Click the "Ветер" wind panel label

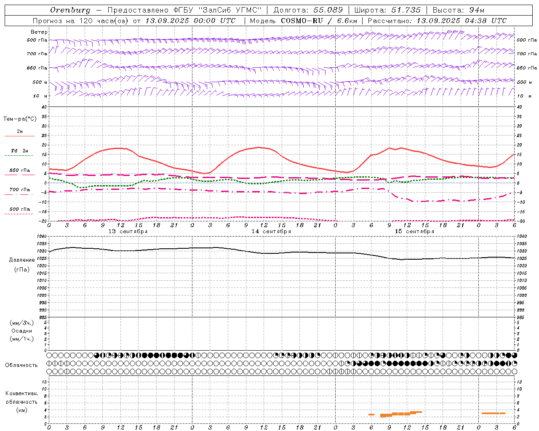point(39,32)
